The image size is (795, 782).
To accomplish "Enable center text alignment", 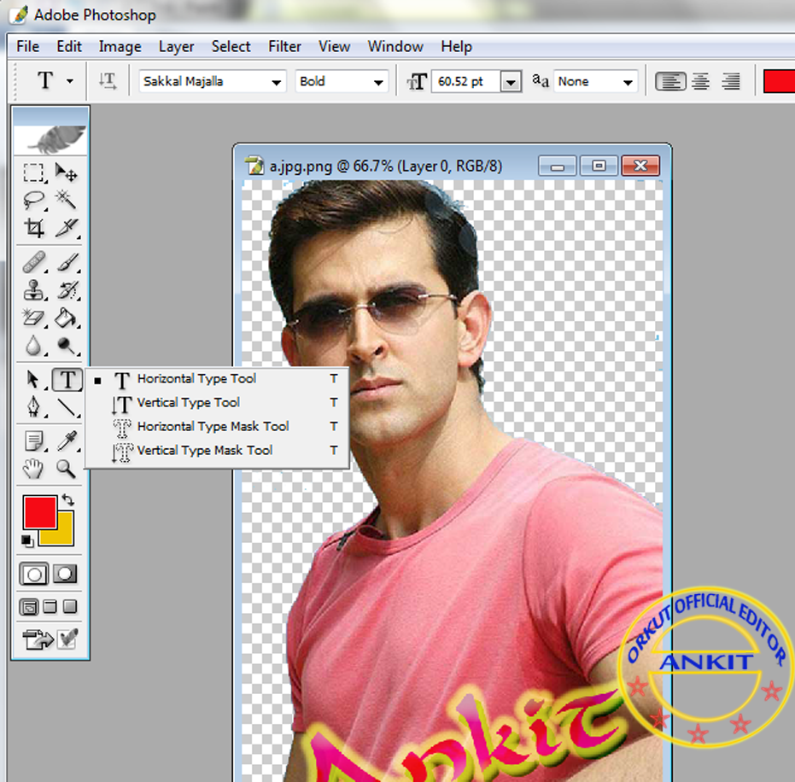I will (700, 81).
